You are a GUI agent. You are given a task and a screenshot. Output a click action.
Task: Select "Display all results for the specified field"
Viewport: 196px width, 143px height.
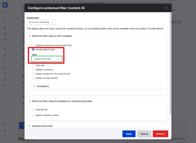(x=33, y=45)
